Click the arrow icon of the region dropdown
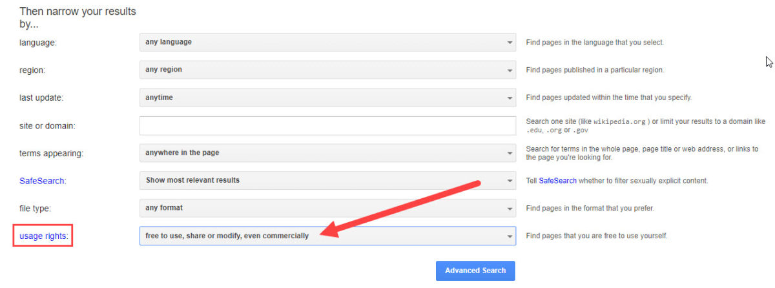775x288 pixels. click(x=510, y=70)
